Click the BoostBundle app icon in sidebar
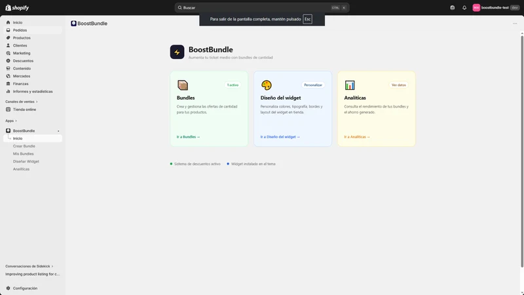The width and height of the screenshot is (524, 295). point(8,130)
